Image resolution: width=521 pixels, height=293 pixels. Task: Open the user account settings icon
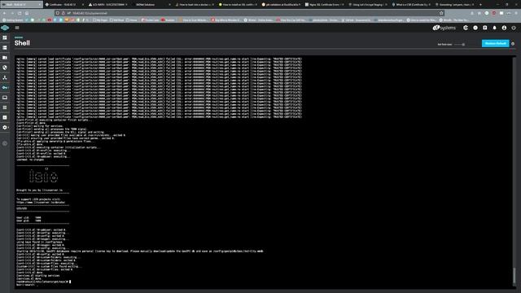(504, 28)
